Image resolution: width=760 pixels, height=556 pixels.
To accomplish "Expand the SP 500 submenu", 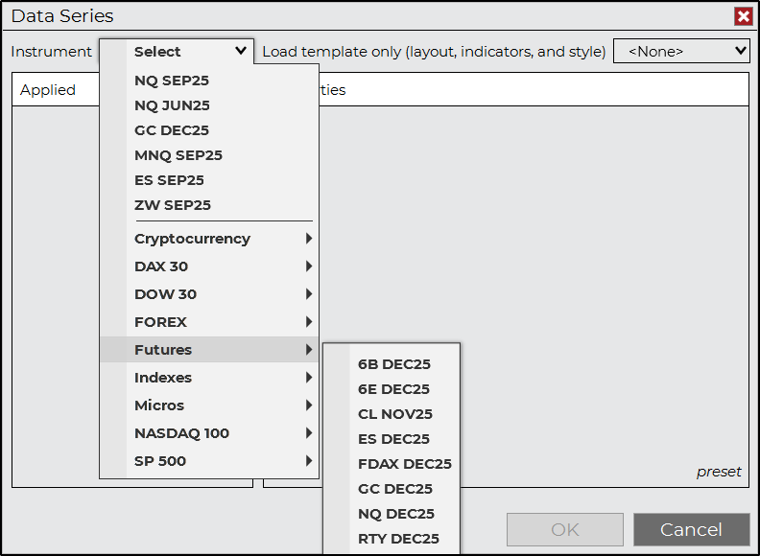I will click(209, 460).
